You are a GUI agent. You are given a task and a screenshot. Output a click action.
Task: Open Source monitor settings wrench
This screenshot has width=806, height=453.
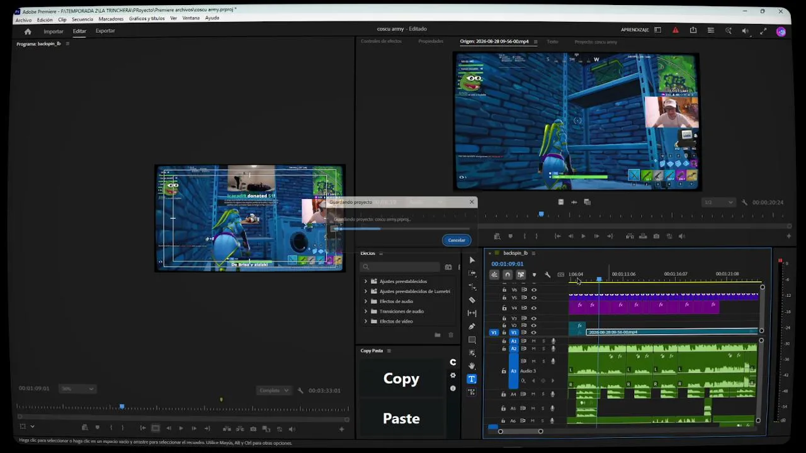pyautogui.click(x=745, y=203)
